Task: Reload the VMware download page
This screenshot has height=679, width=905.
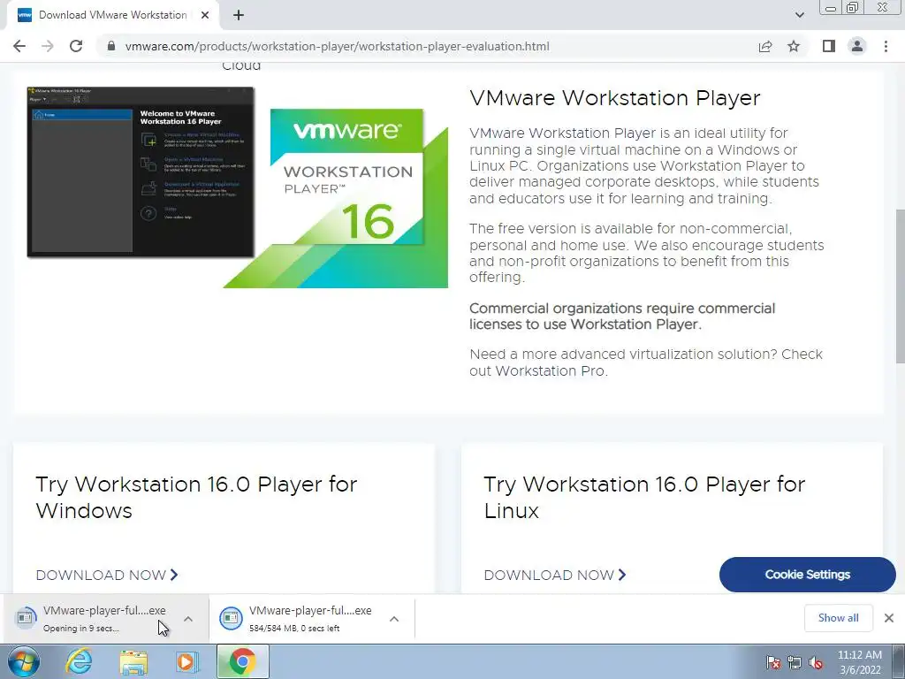Action: (x=76, y=46)
